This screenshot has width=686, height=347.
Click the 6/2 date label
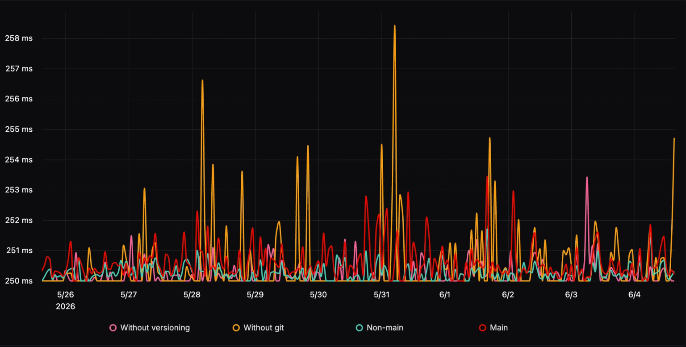click(508, 295)
